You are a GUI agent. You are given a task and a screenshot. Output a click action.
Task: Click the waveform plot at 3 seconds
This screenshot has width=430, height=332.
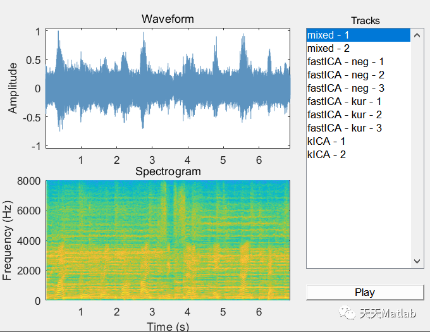tap(152, 89)
